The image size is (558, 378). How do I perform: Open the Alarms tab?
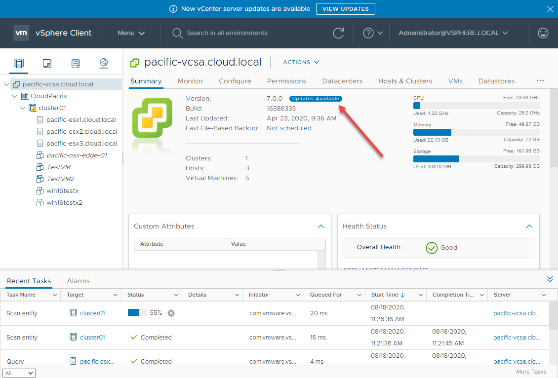point(78,281)
